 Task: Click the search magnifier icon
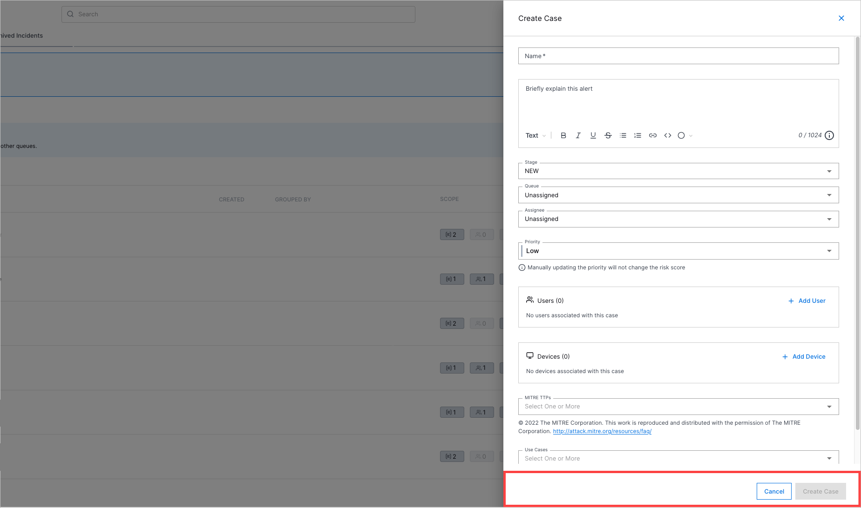(70, 14)
